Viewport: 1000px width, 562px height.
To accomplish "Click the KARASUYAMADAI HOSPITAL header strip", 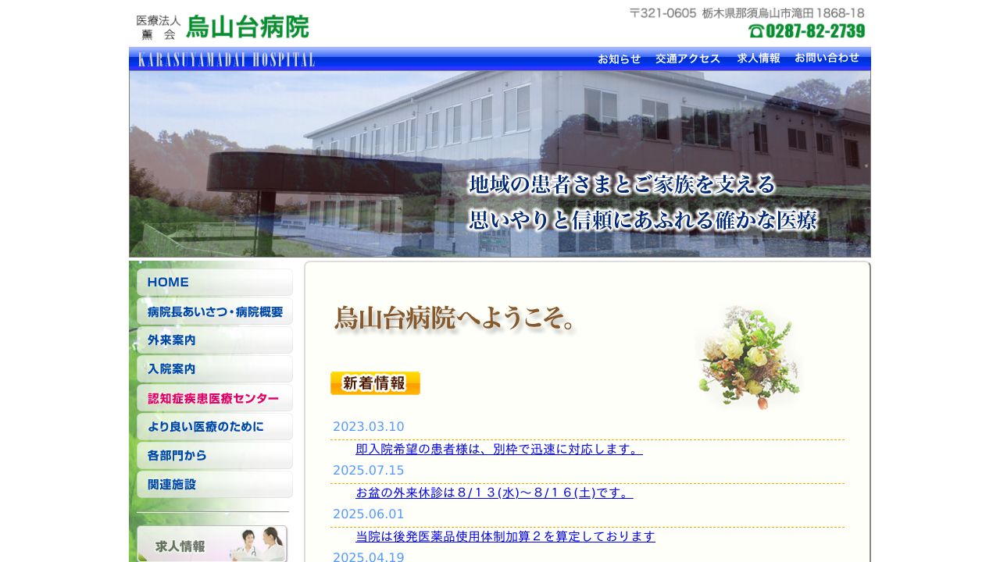I will (227, 58).
